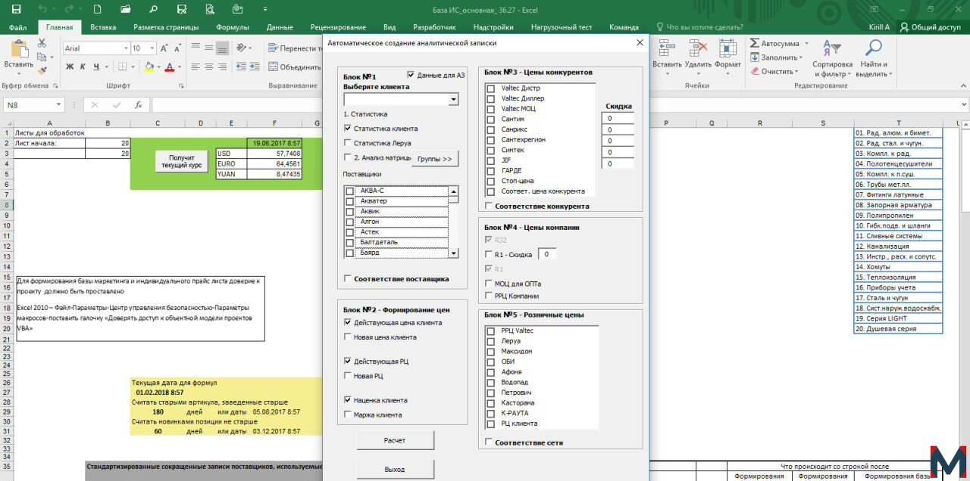Apply bold formatting with Ж
970x481 pixels.
(70, 67)
